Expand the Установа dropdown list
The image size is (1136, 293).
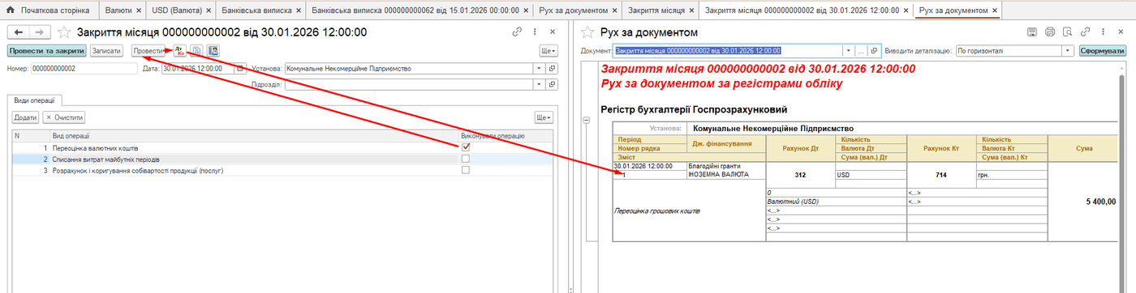540,69
